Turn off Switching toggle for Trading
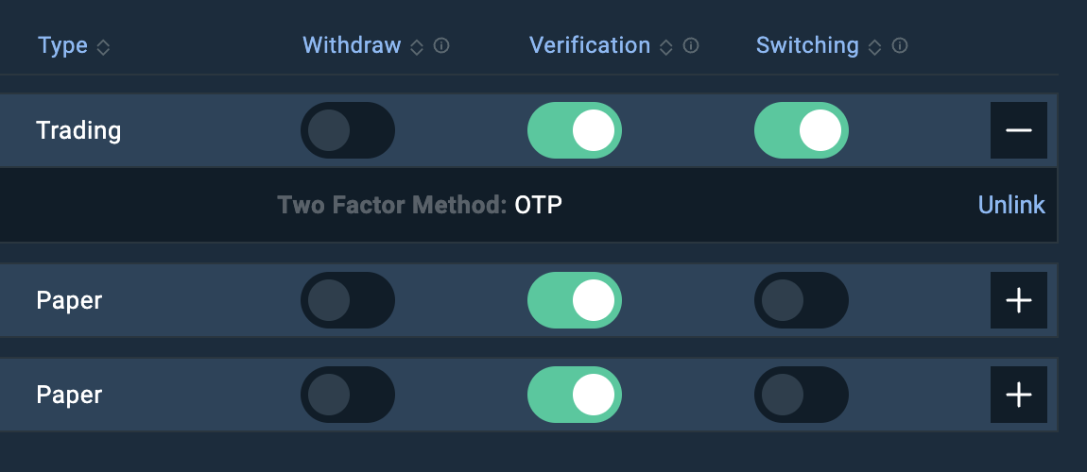 802,130
